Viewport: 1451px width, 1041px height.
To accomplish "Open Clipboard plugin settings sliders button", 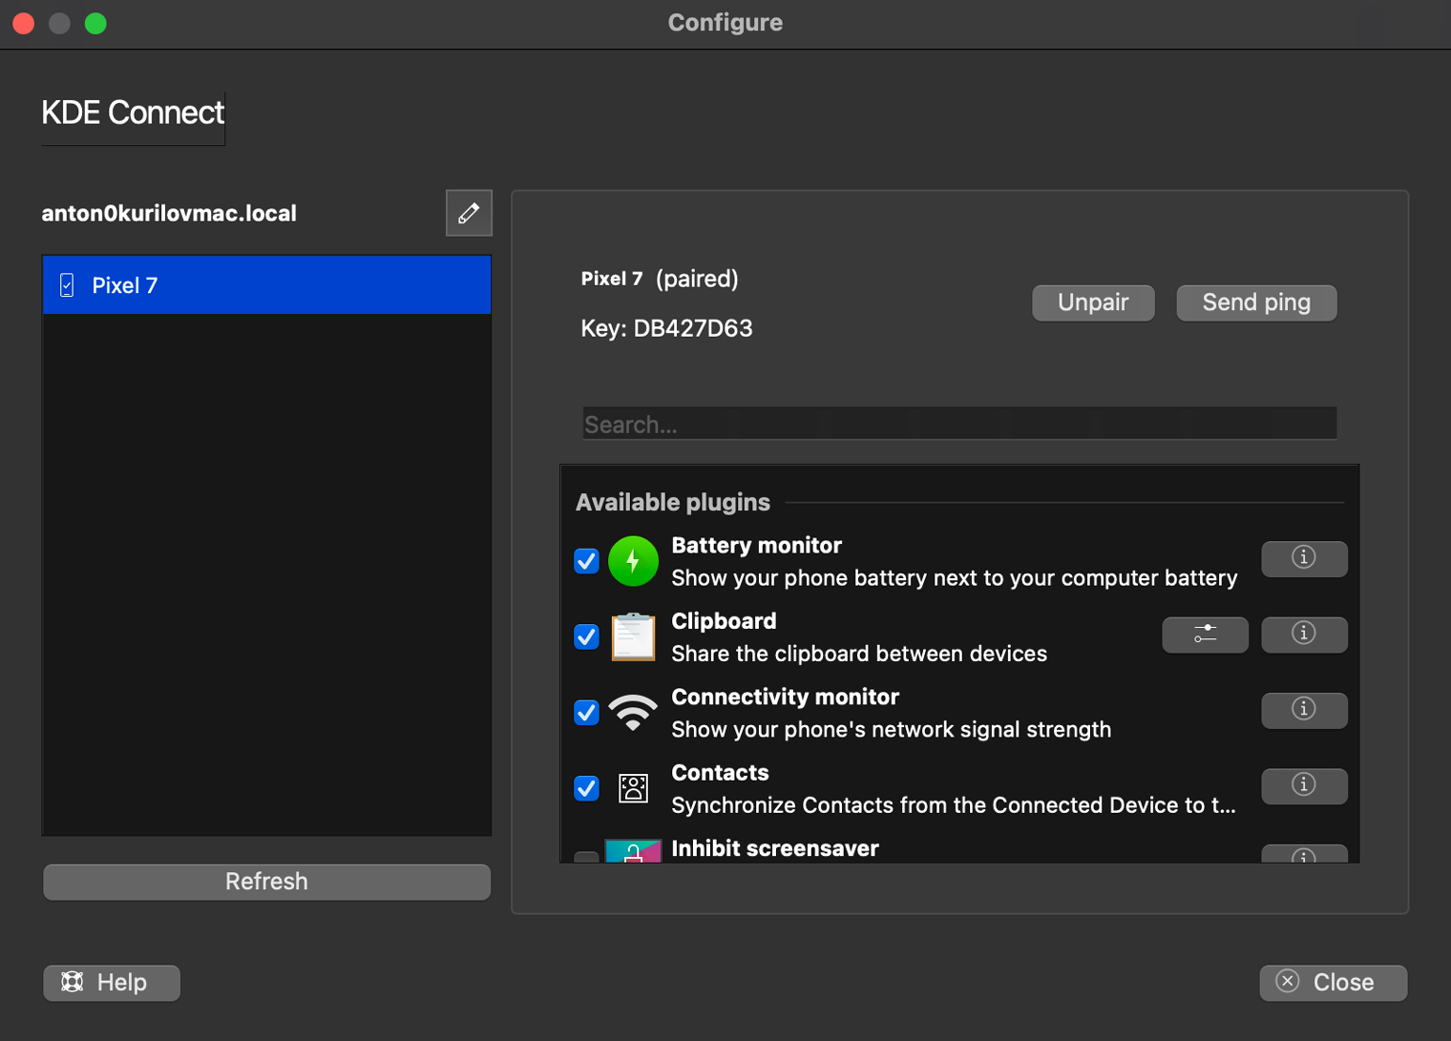I will tap(1205, 635).
